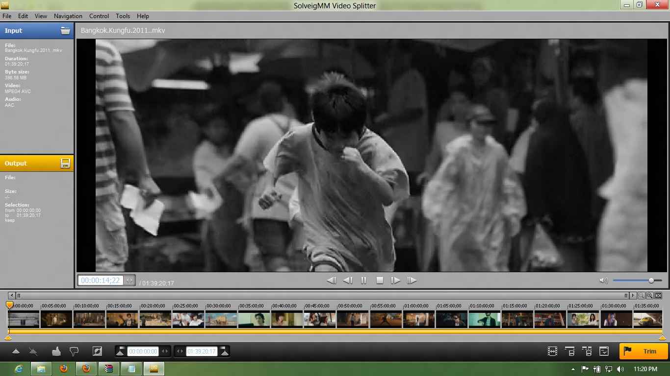Click the orange playhead marker at timeline start
This screenshot has height=376, width=670.
pos(9,305)
